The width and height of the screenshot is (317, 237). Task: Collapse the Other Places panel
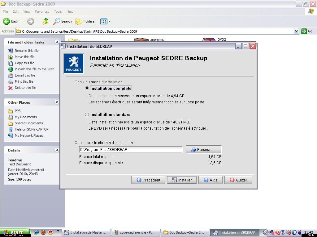57,102
